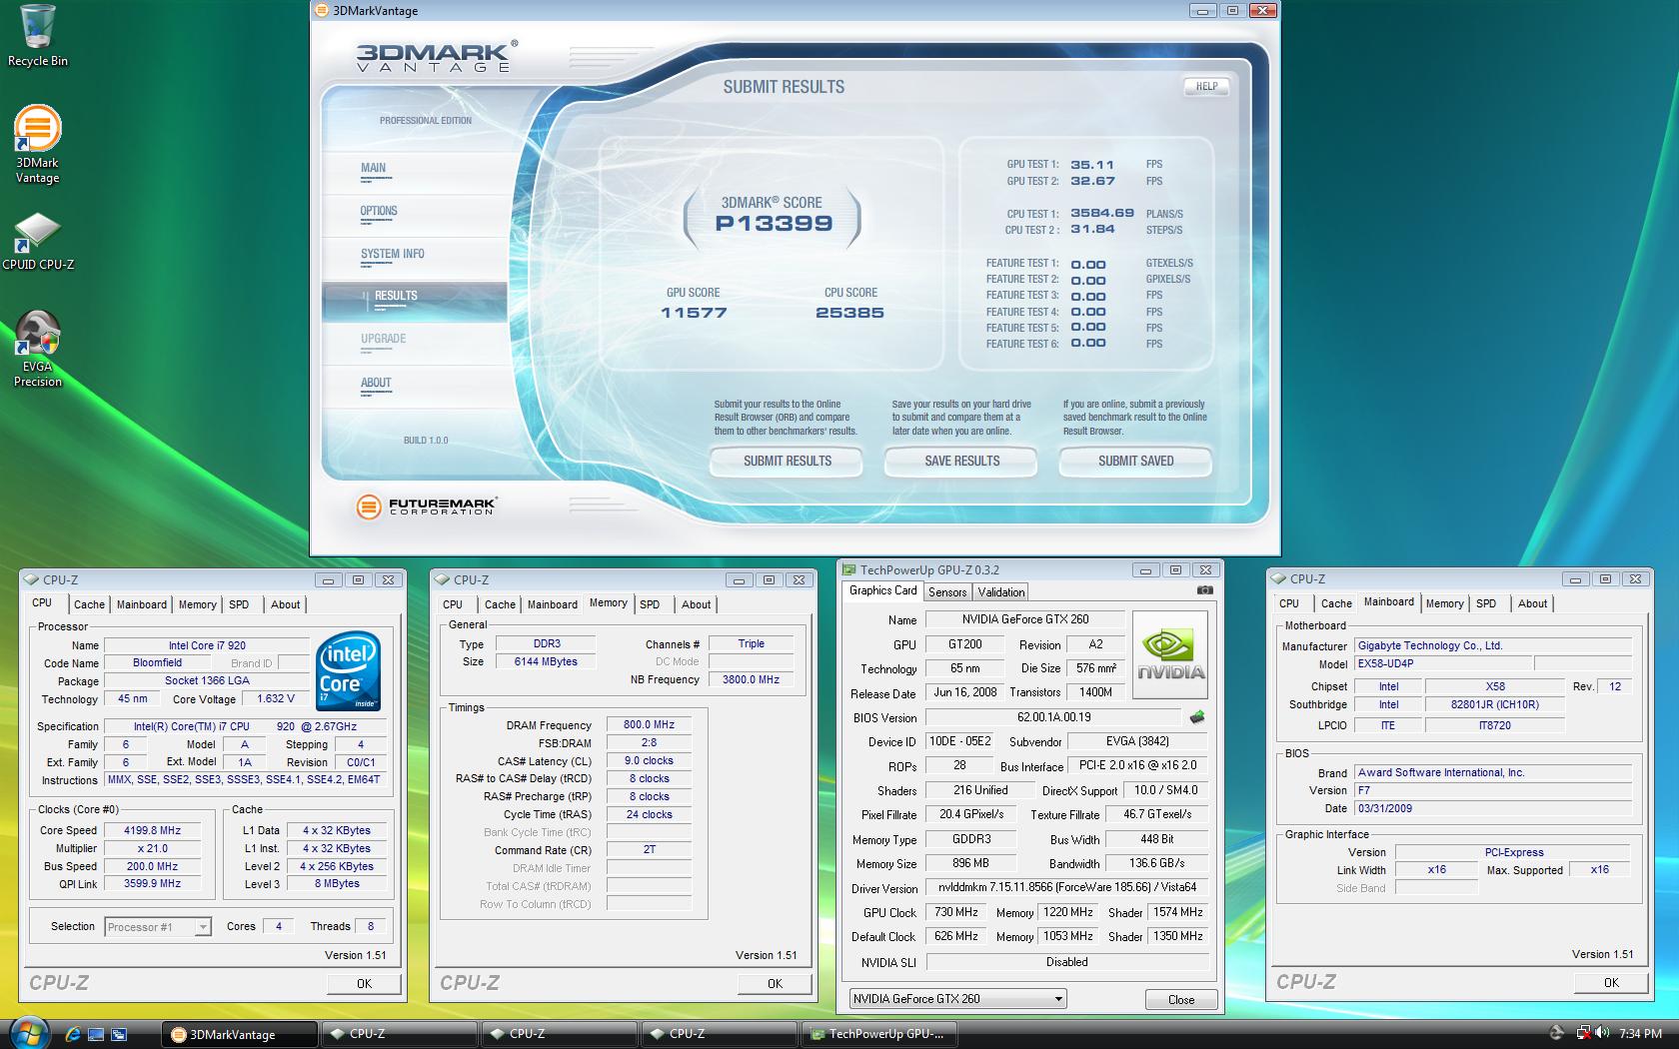This screenshot has height=1049, width=1679.
Task: Click the Windows Start orb
Action: pyautogui.click(x=27, y=1033)
